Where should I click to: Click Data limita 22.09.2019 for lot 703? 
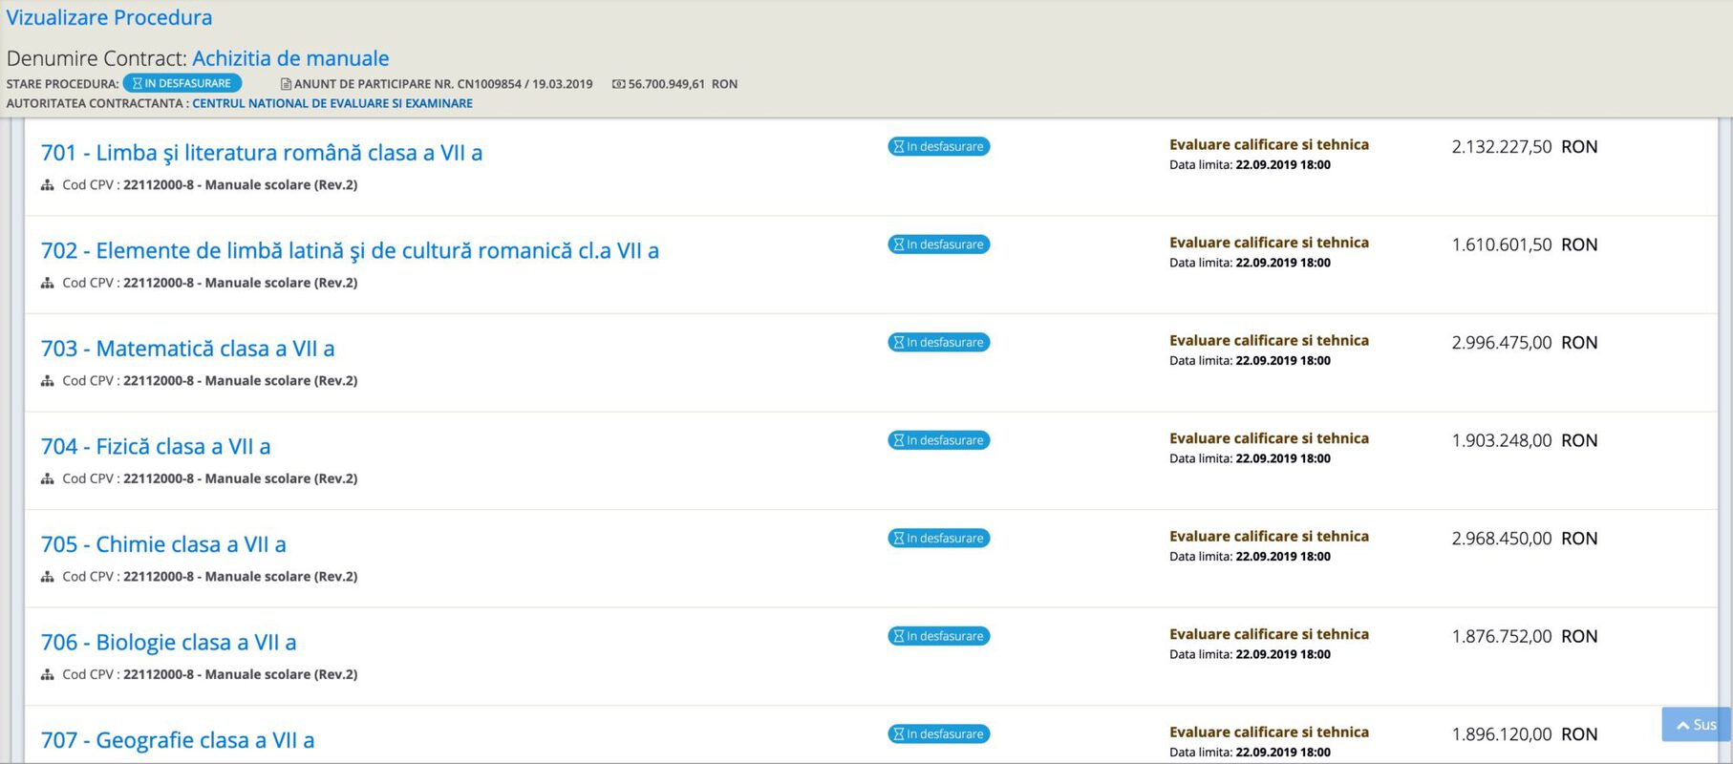pos(1250,361)
